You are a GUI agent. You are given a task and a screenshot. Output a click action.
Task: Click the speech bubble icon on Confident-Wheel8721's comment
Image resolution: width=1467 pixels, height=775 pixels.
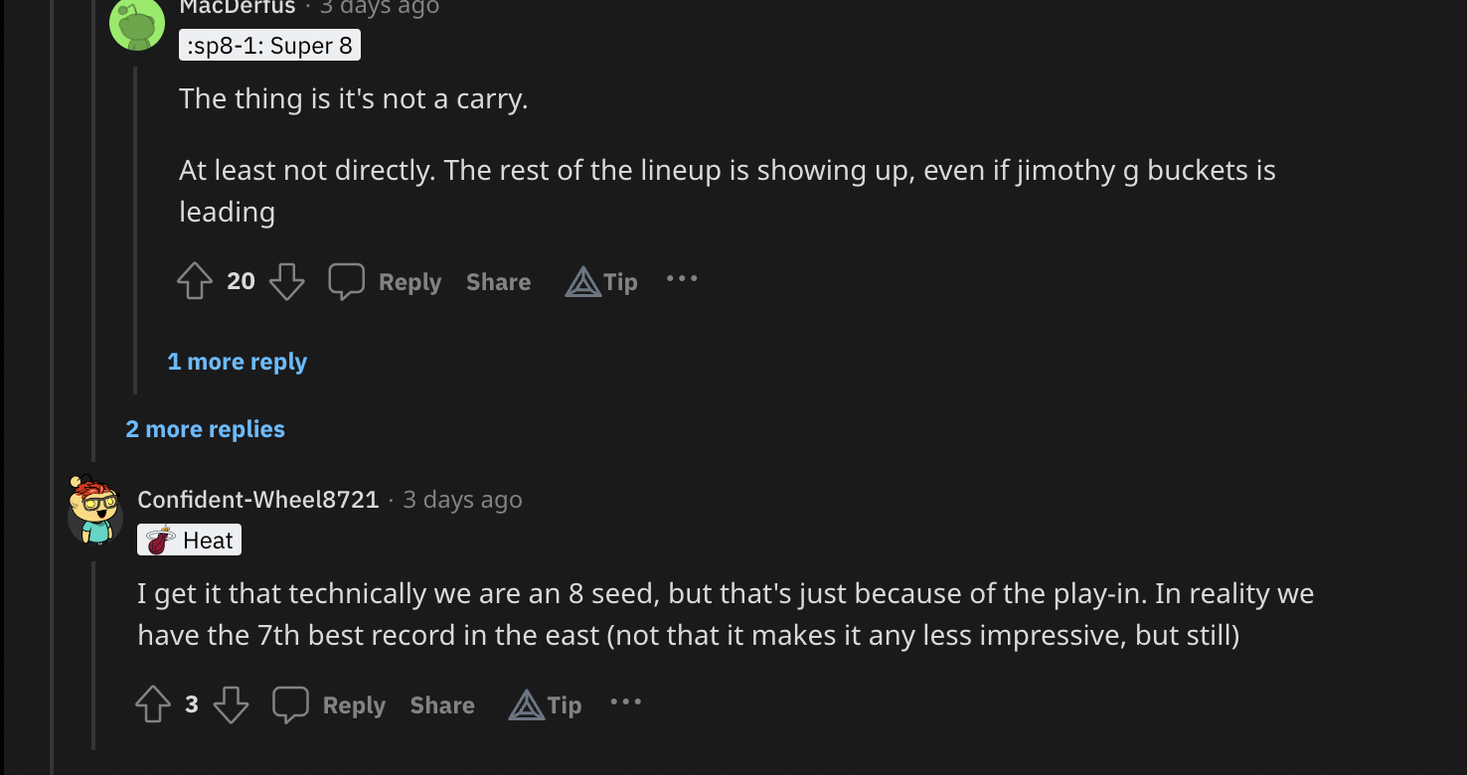click(x=291, y=704)
